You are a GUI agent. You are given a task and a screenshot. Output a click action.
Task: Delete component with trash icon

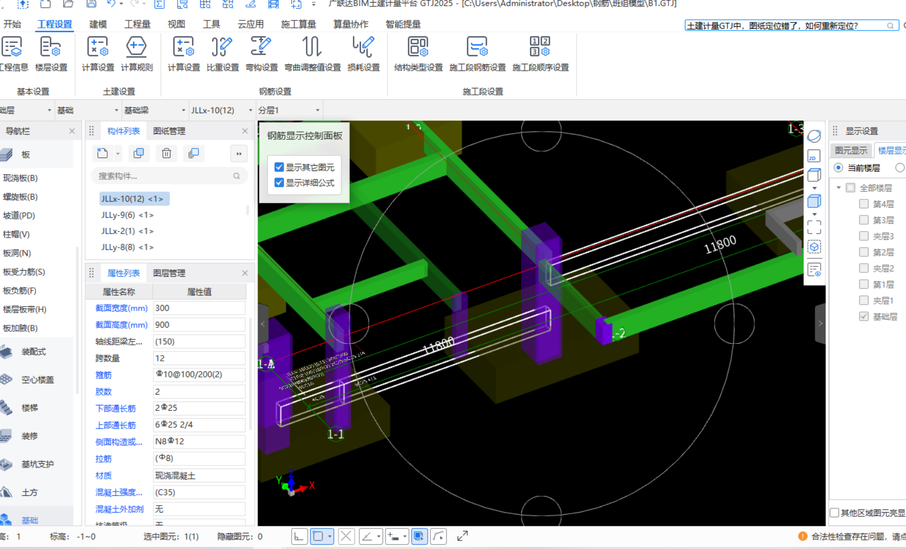coord(166,153)
